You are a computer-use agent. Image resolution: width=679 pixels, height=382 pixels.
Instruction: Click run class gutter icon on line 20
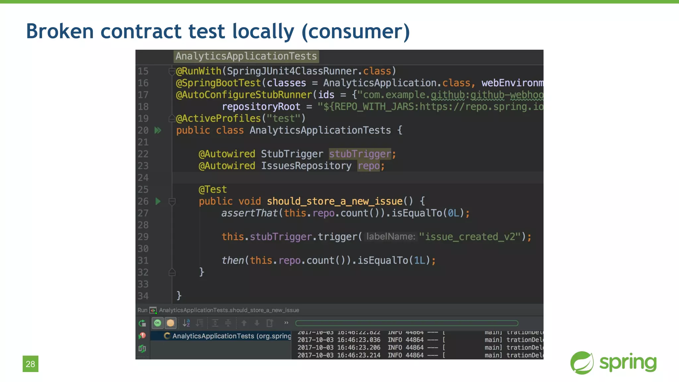158,130
